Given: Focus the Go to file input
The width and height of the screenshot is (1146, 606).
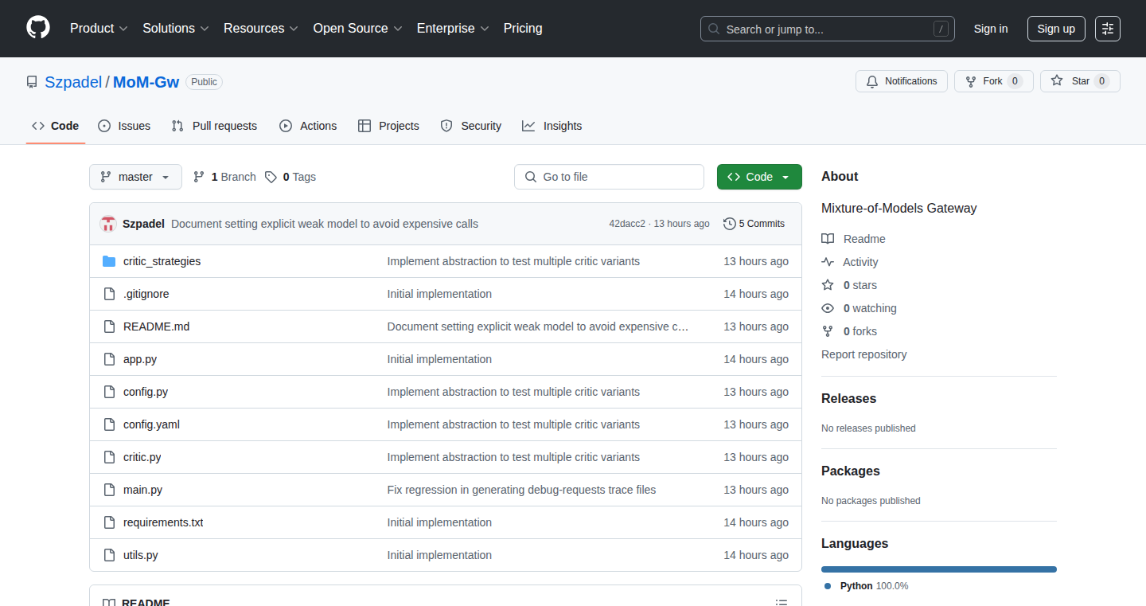Looking at the screenshot, I should tap(609, 177).
